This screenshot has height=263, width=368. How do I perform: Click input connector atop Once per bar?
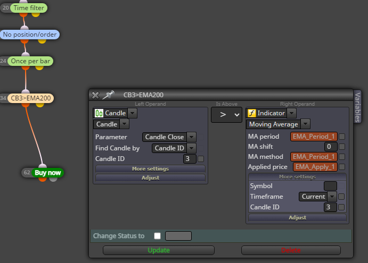tap(26, 55)
